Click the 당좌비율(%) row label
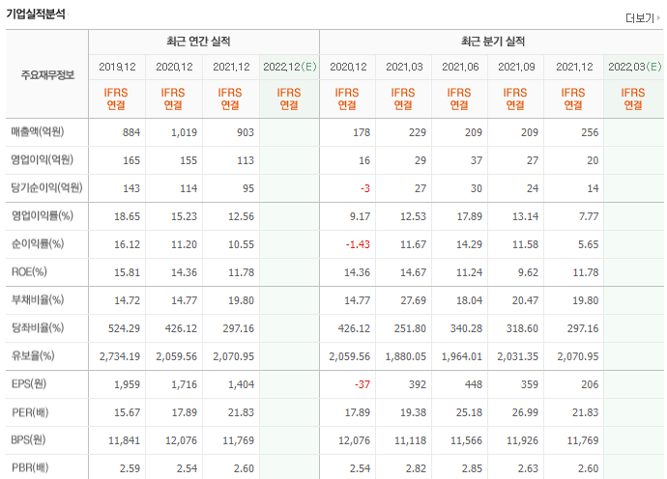Viewport: 667px width, 479px height. (x=38, y=328)
